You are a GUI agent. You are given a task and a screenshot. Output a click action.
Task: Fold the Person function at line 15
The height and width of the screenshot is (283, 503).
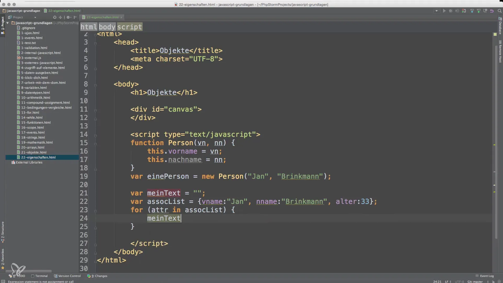point(95,144)
